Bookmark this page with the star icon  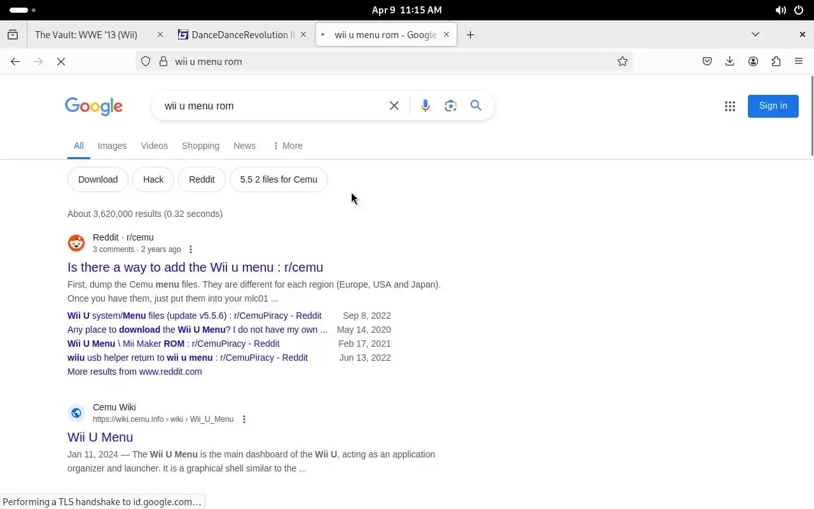tap(623, 62)
